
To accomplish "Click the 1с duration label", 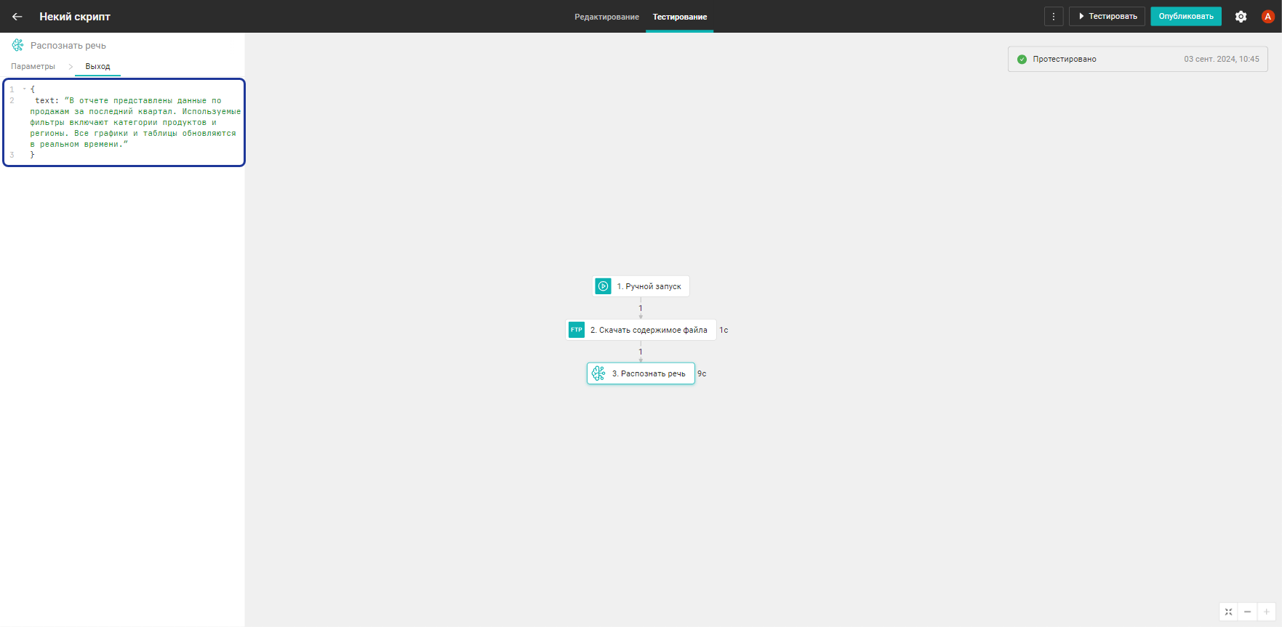I will pyautogui.click(x=724, y=331).
